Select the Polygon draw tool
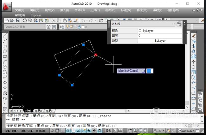The width and height of the screenshot is (206, 135). point(5,51)
